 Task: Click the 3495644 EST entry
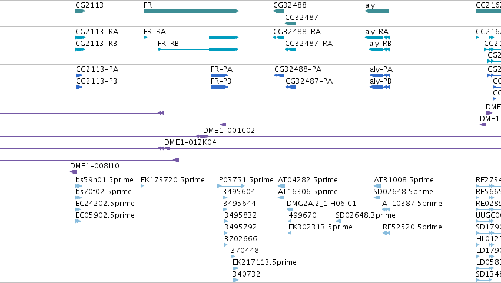tap(225, 209)
